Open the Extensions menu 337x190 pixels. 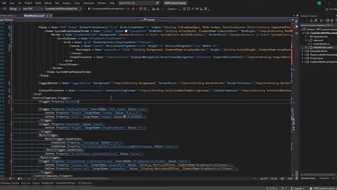pos(88,3)
